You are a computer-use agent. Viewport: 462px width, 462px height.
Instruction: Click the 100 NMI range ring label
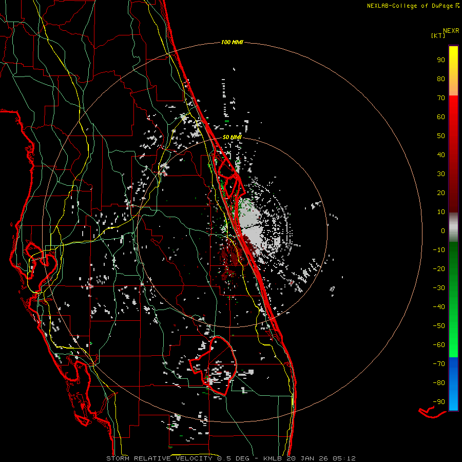coord(232,42)
